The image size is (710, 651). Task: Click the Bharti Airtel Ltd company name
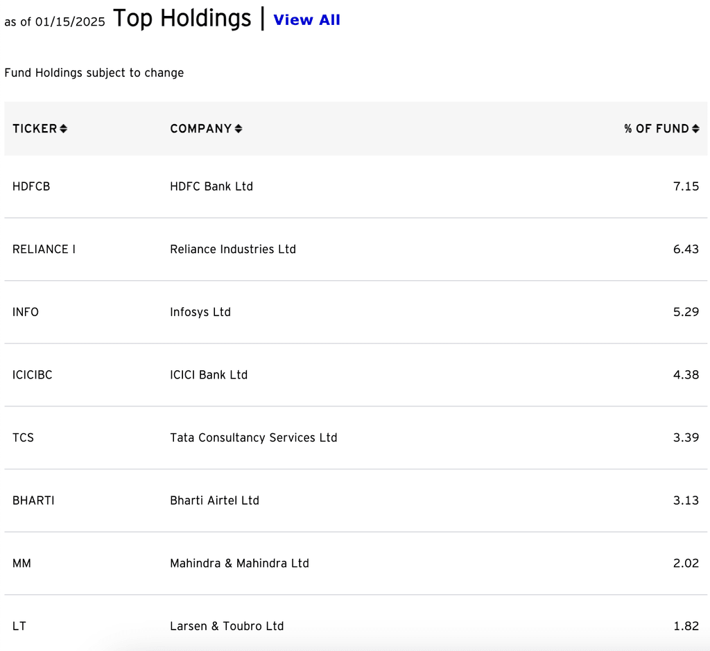point(215,501)
